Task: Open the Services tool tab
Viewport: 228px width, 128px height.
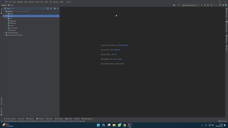Action: [x=69, y=119]
